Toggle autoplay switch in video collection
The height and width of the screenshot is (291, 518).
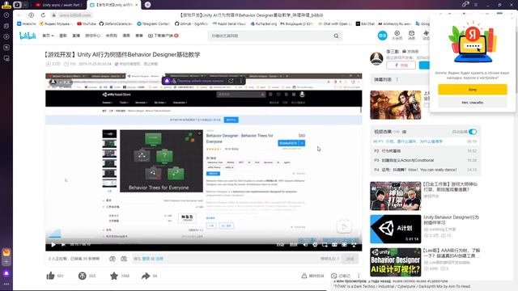pyautogui.click(x=473, y=132)
